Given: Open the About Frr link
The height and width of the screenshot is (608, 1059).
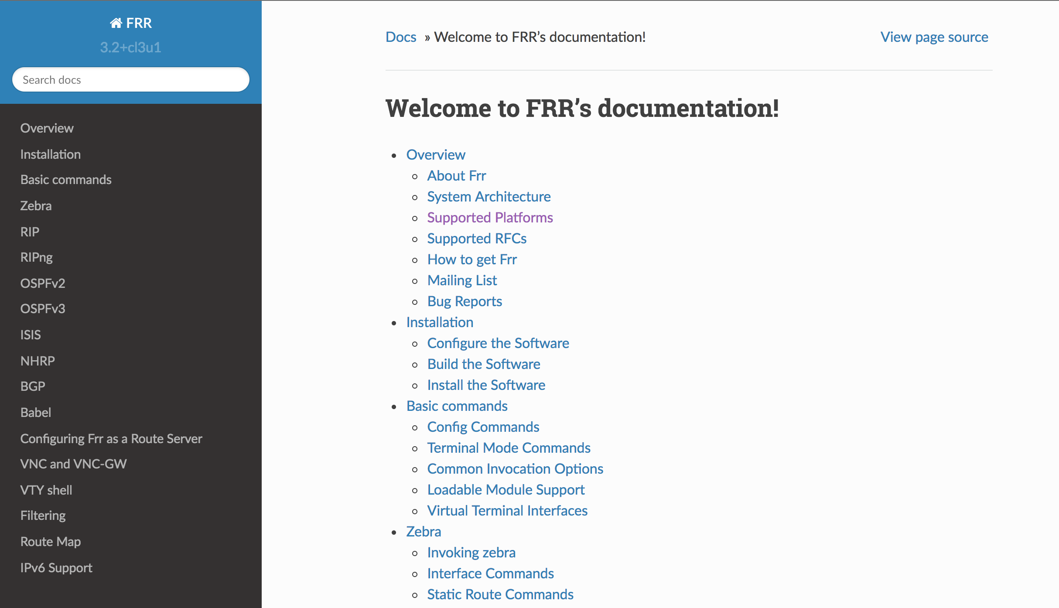Looking at the screenshot, I should [x=456, y=175].
